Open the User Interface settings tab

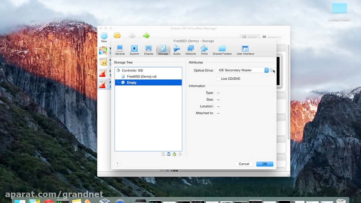point(245,50)
